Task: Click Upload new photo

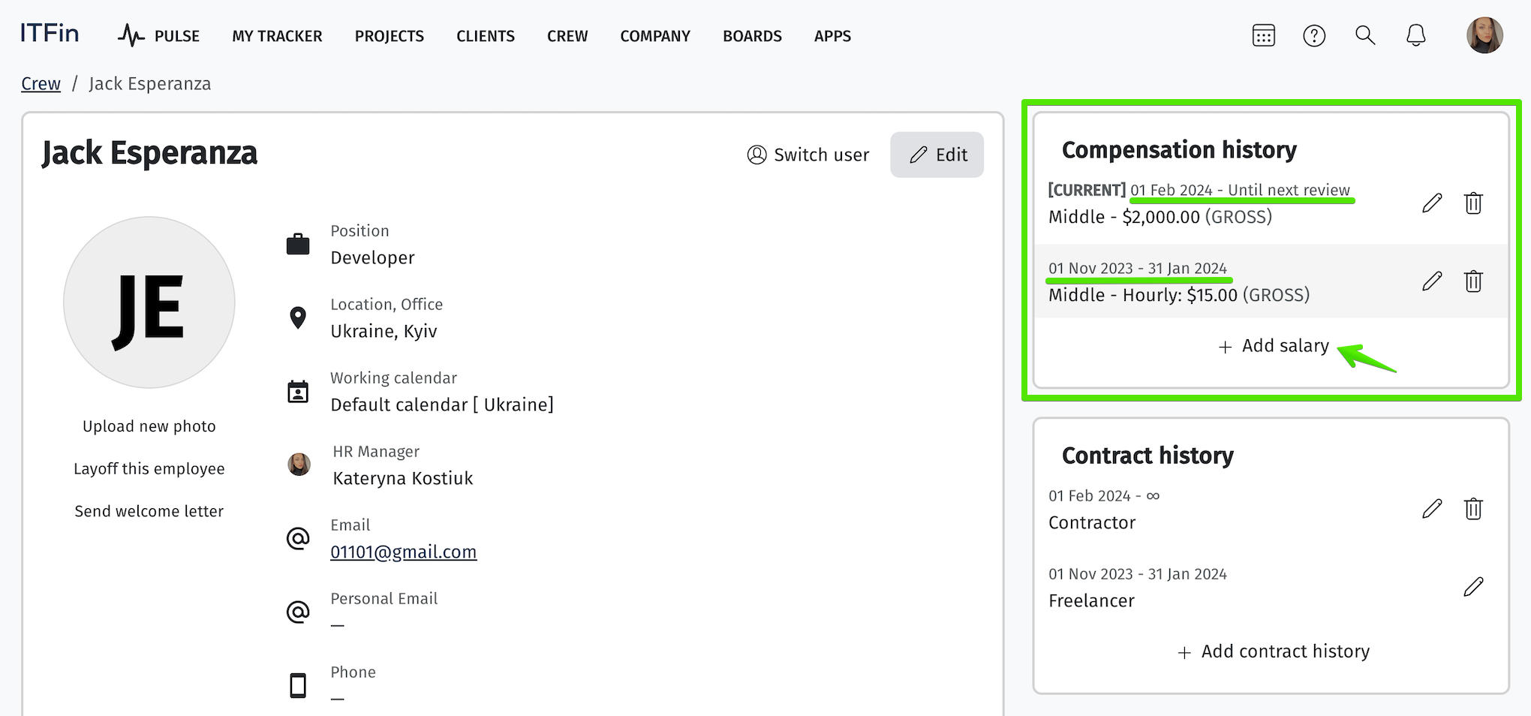Action: click(x=149, y=426)
